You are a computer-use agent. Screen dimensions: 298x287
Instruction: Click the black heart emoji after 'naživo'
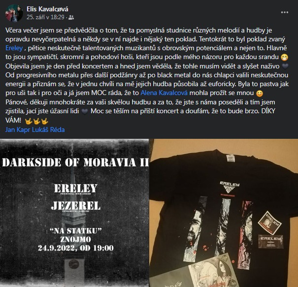click(x=285, y=66)
